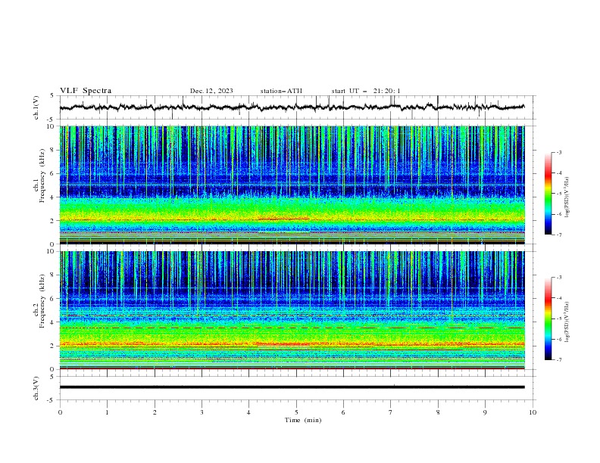Click the "-7" label on ch.2 colorbar
600x463 pixels.
tap(558, 360)
